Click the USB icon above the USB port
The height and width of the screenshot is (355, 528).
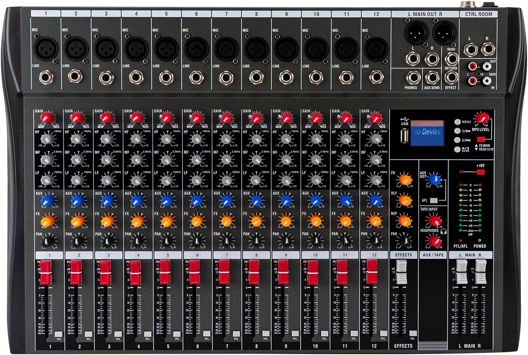point(405,119)
